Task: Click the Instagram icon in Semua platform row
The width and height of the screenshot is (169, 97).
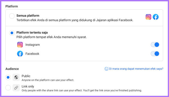Action: [149, 17]
